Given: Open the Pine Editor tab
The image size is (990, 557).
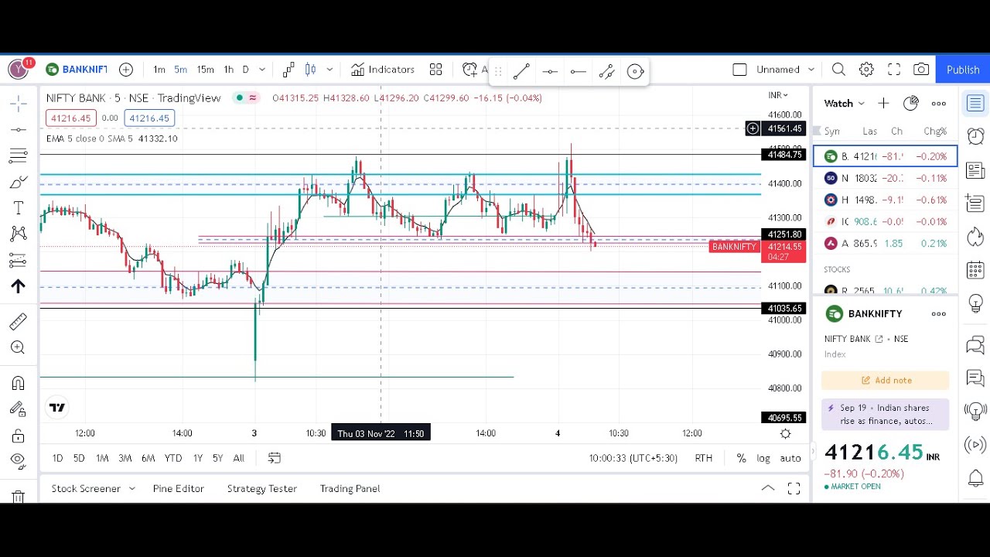Looking at the screenshot, I should [x=178, y=488].
